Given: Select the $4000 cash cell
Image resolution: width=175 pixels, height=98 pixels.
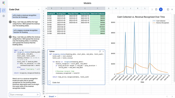Looking at the screenshot, I should coord(97,23).
